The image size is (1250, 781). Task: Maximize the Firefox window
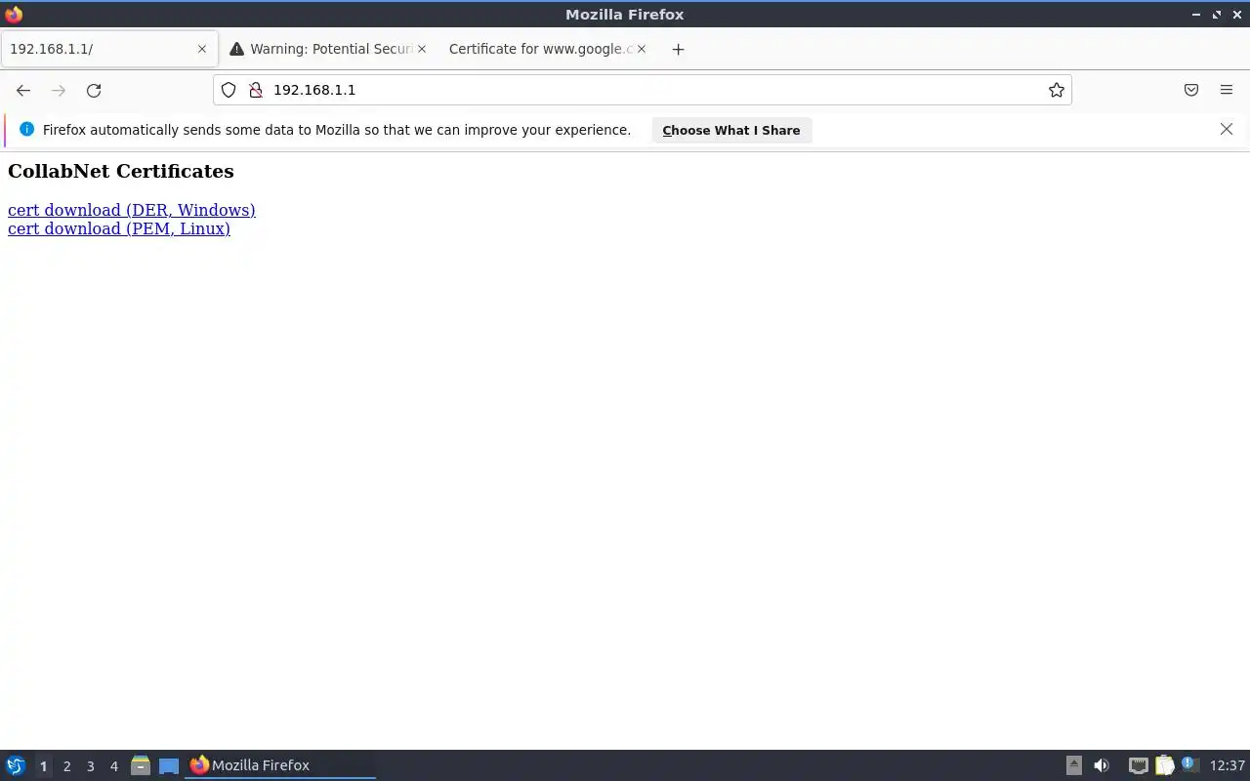[1217, 15]
